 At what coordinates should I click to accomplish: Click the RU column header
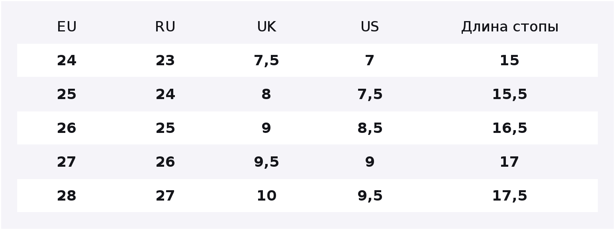point(165,27)
